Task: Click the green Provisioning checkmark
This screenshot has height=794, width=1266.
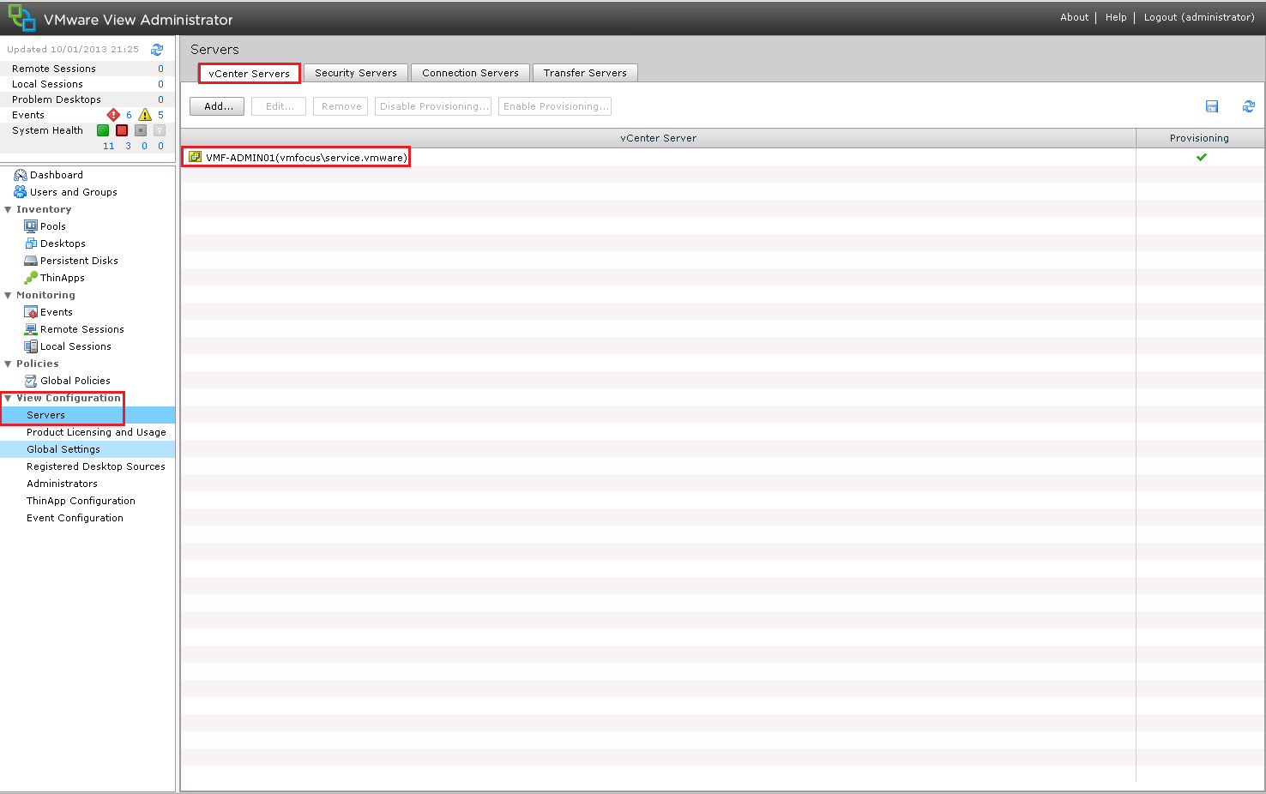Action: 1201,157
